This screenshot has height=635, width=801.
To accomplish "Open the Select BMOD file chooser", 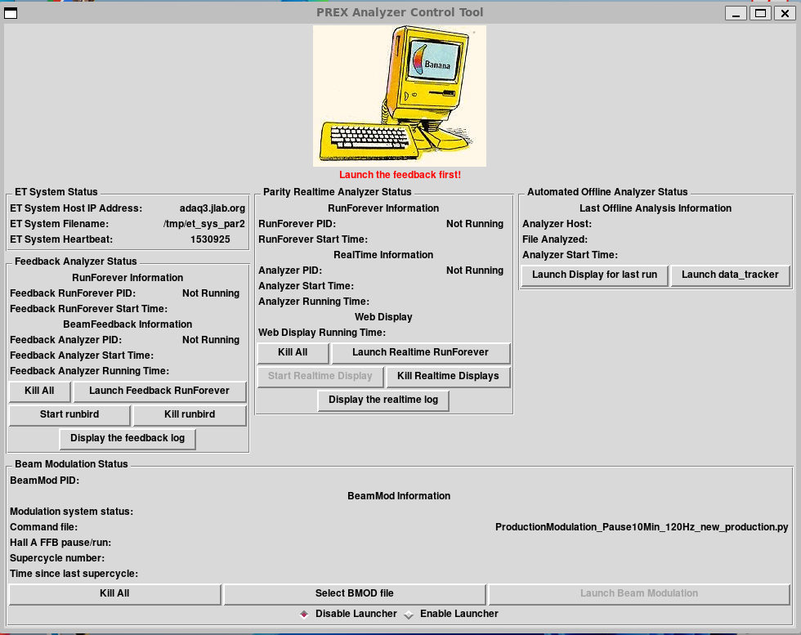I will tap(355, 594).
